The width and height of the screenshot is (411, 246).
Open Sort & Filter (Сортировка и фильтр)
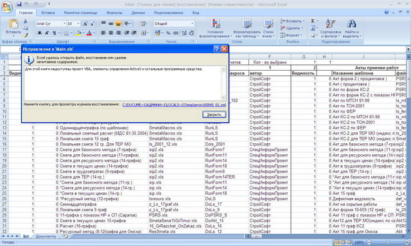click(331, 28)
